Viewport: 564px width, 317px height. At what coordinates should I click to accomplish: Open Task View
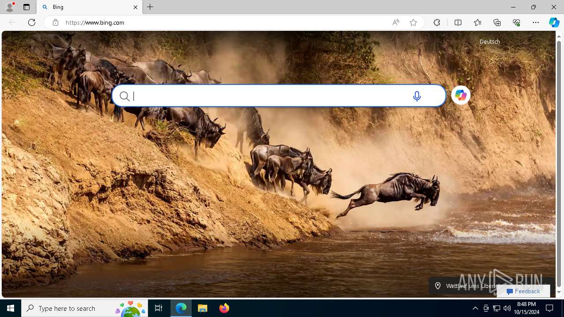click(159, 308)
